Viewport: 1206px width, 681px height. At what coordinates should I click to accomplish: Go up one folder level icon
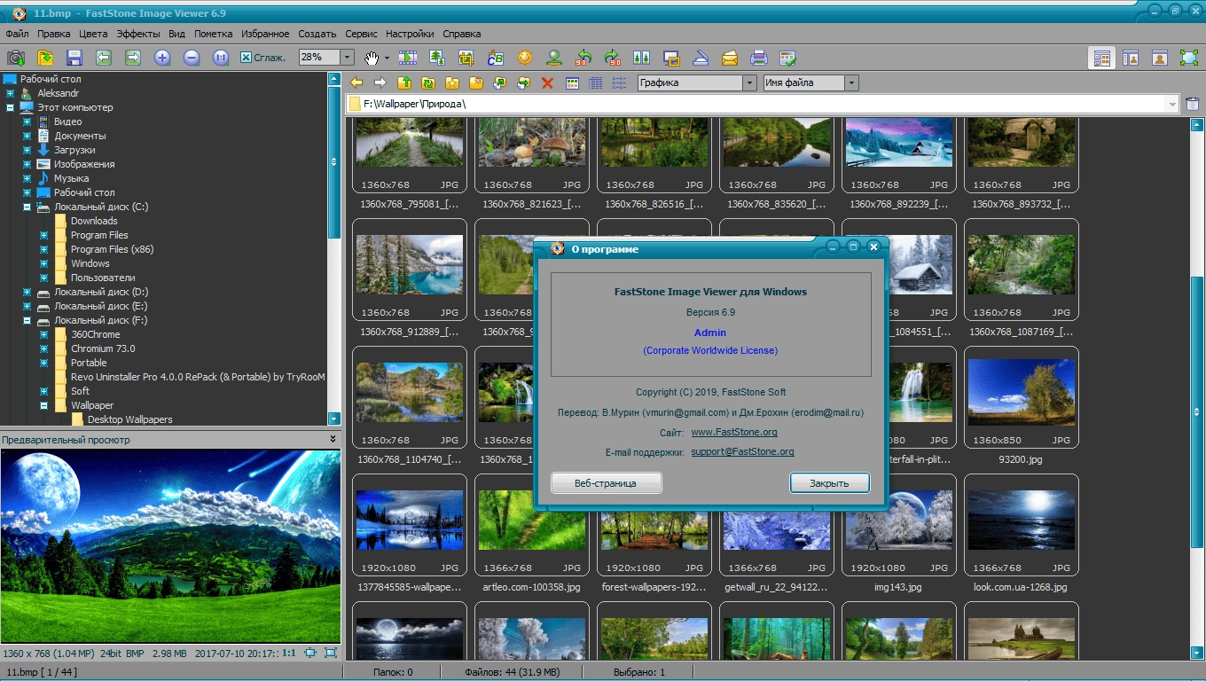point(404,82)
